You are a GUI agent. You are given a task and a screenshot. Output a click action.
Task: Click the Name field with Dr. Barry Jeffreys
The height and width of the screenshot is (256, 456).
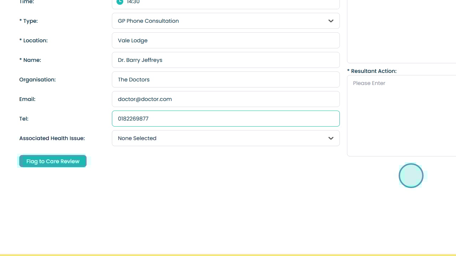pyautogui.click(x=226, y=60)
